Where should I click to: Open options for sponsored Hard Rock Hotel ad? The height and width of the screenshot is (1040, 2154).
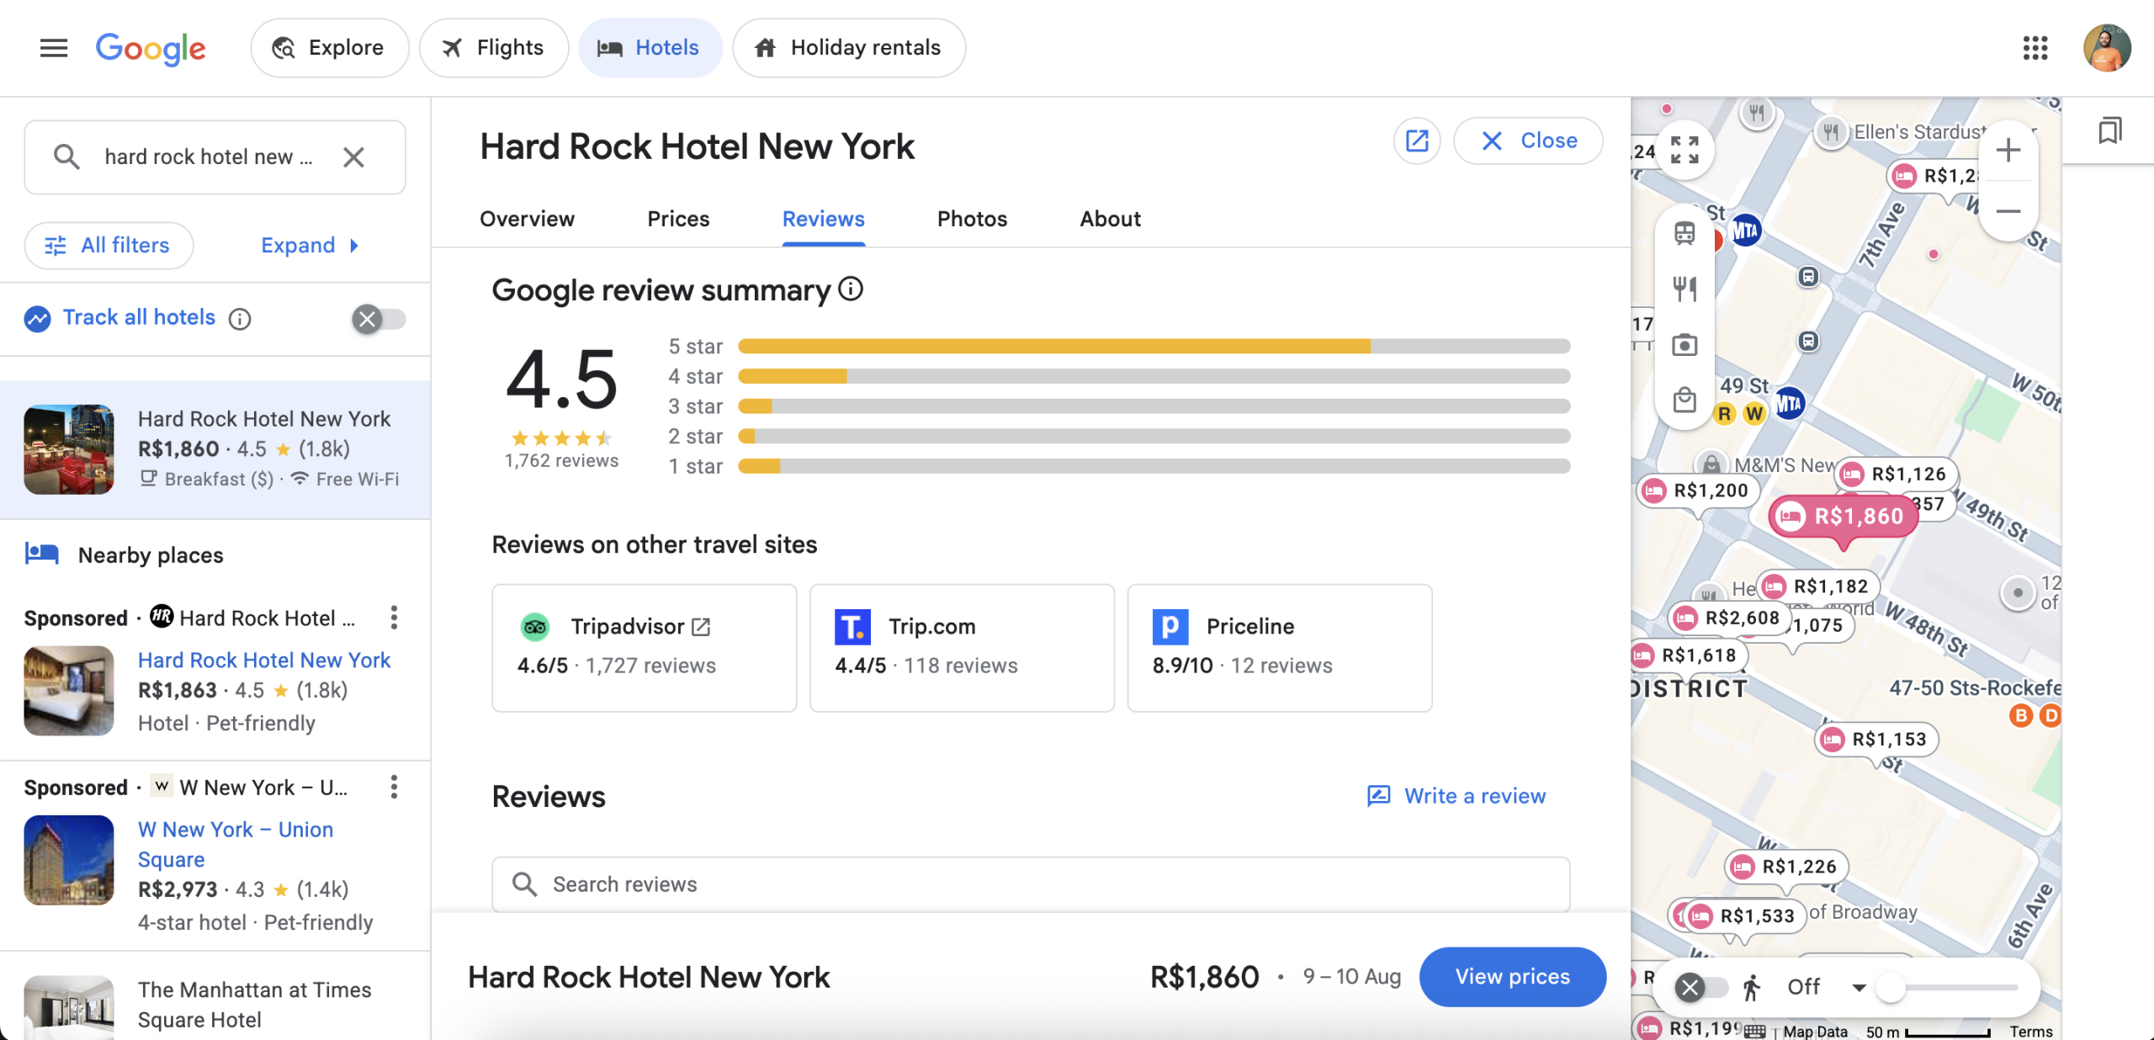(394, 618)
